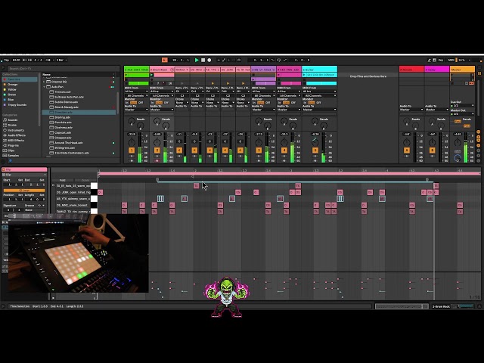484x363 pixels.
Task: Open the Drums category in browser
Action: click(14, 124)
